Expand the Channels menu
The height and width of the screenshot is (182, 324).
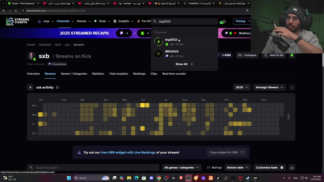coord(65,21)
